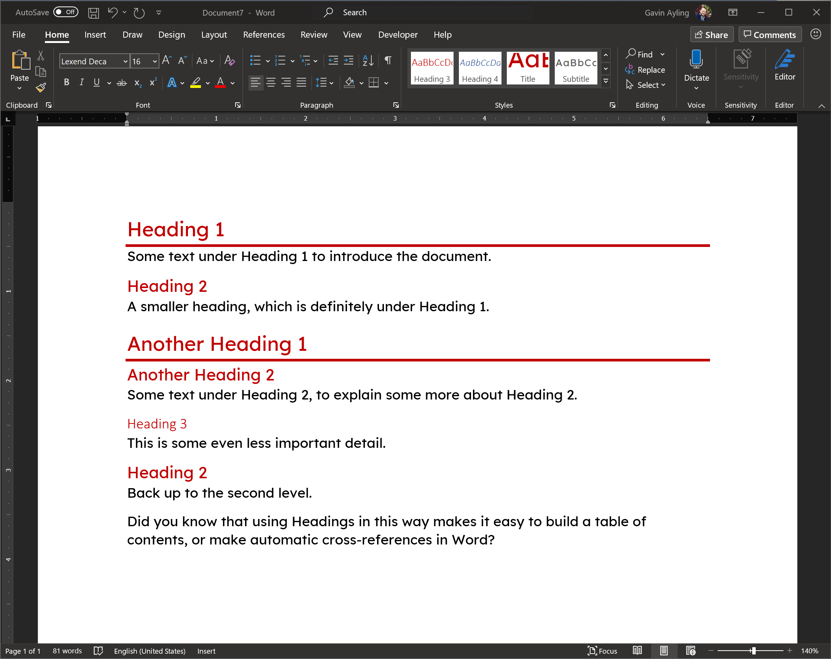Toggle Focus mode
This screenshot has height=659, width=831.
(x=602, y=651)
